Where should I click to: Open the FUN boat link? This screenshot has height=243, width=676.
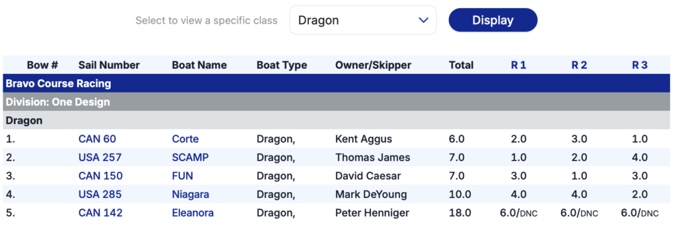(x=182, y=176)
